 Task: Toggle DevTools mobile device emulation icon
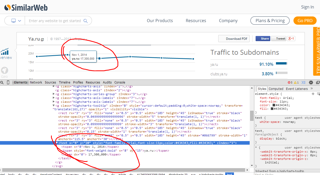(8, 82)
